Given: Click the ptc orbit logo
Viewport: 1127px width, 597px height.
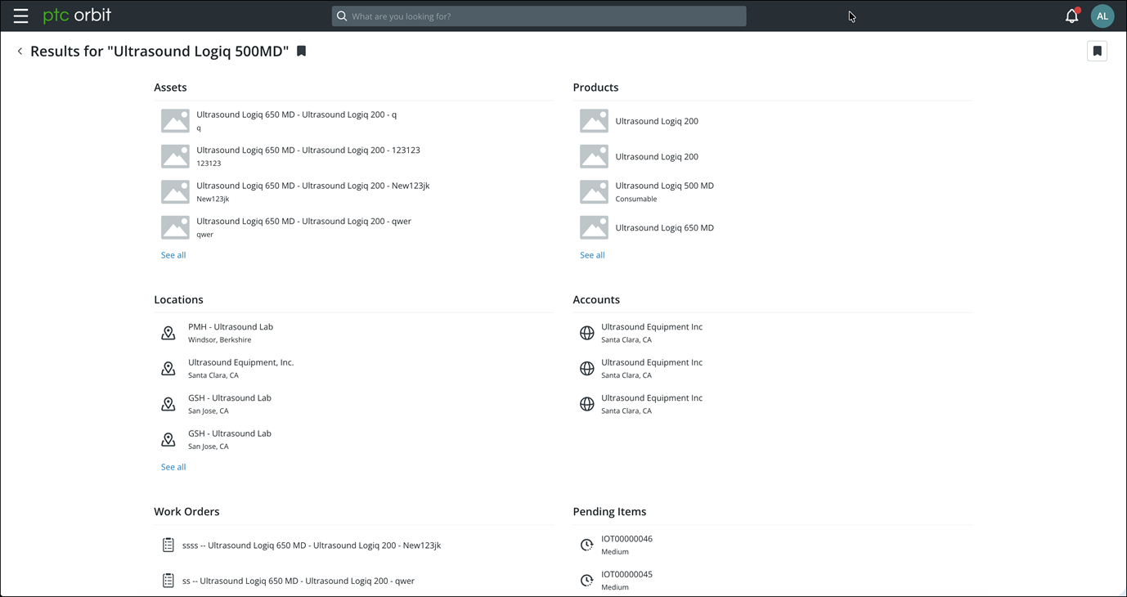Looking at the screenshot, I should [77, 16].
